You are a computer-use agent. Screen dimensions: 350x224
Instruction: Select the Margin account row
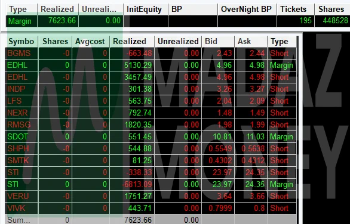click(x=178, y=21)
